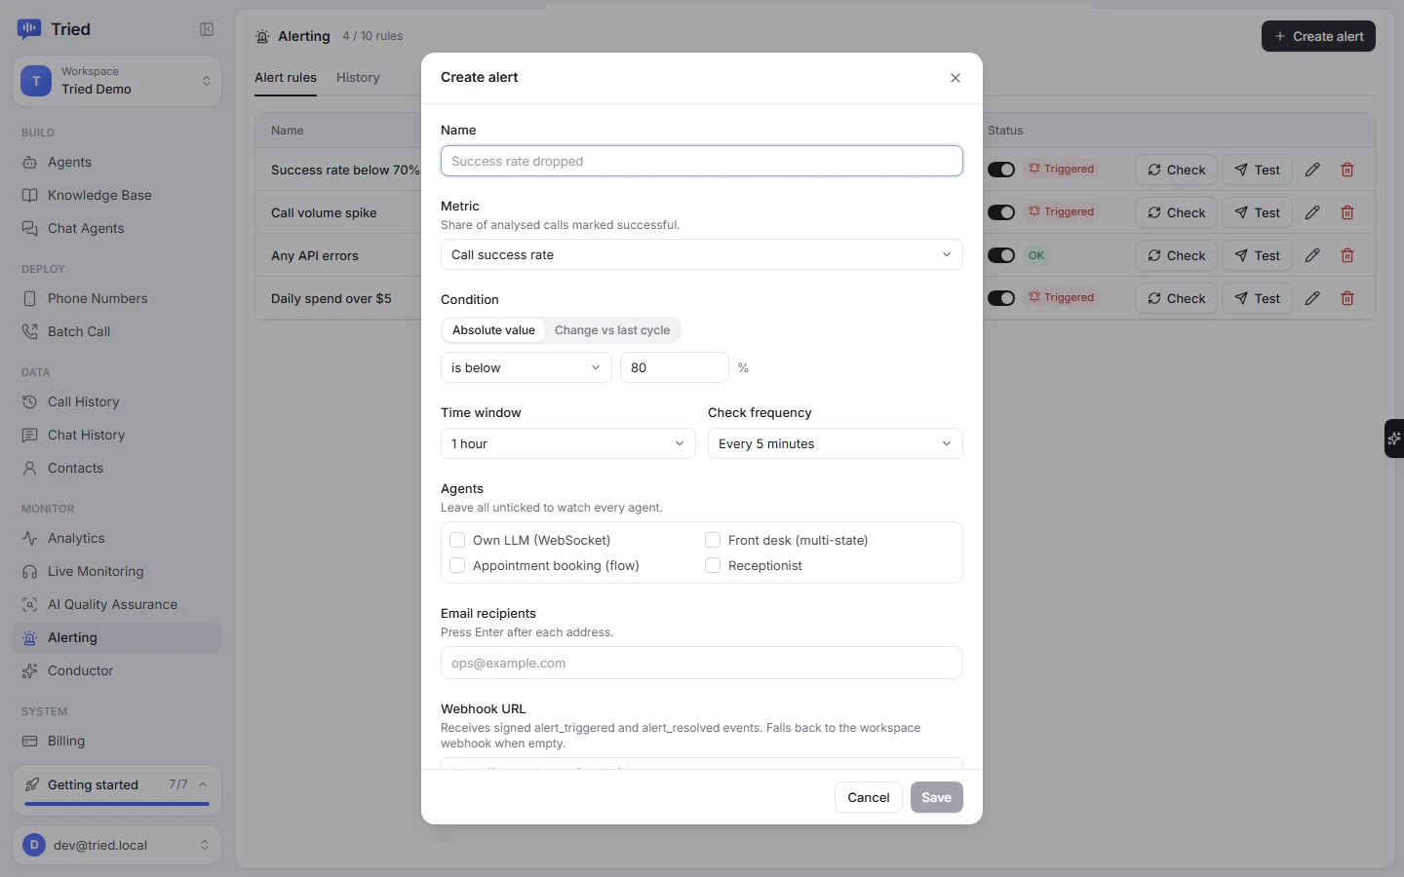Open the Call success rate metric dropdown

[x=702, y=254]
